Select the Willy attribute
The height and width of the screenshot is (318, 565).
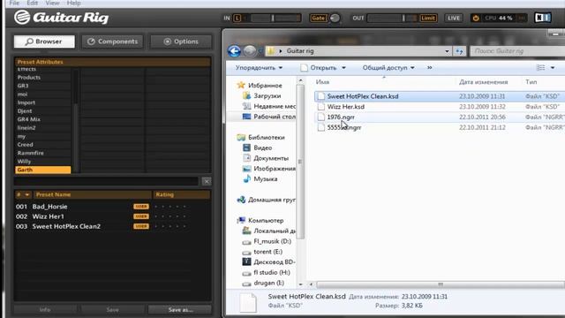[43, 161]
